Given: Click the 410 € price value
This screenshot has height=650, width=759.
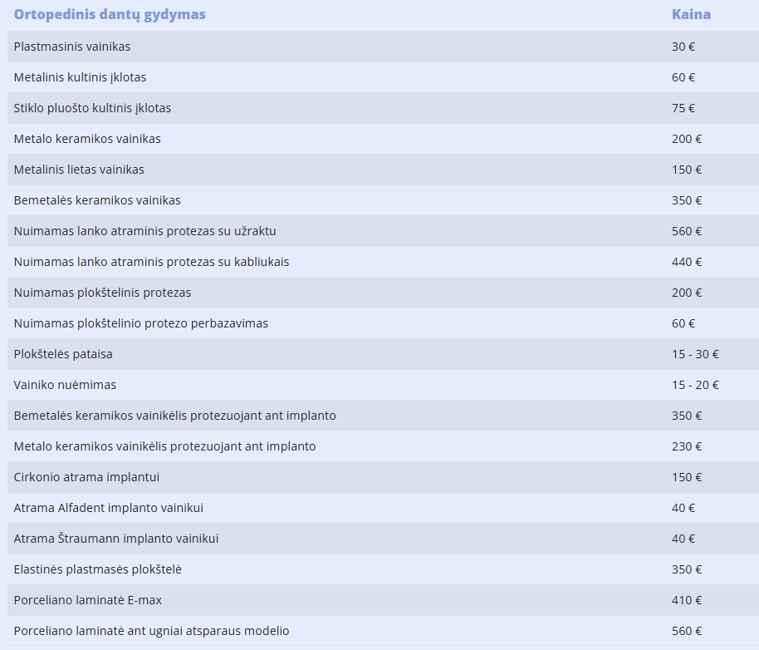Looking at the screenshot, I should click(687, 600).
